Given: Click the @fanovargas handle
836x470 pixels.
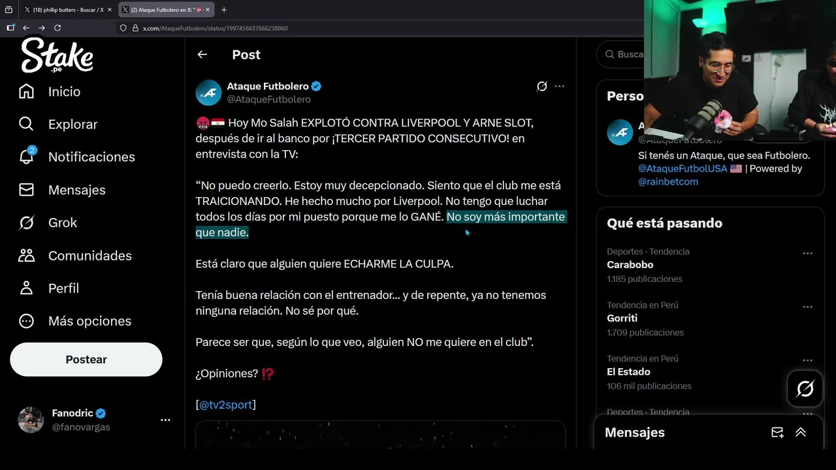Looking at the screenshot, I should click(81, 427).
